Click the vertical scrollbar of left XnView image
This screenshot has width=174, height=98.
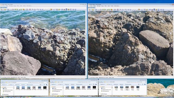pyautogui.click(x=86, y=43)
